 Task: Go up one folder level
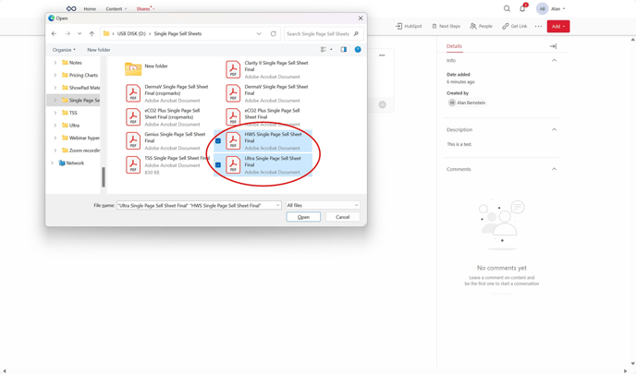pos(92,34)
